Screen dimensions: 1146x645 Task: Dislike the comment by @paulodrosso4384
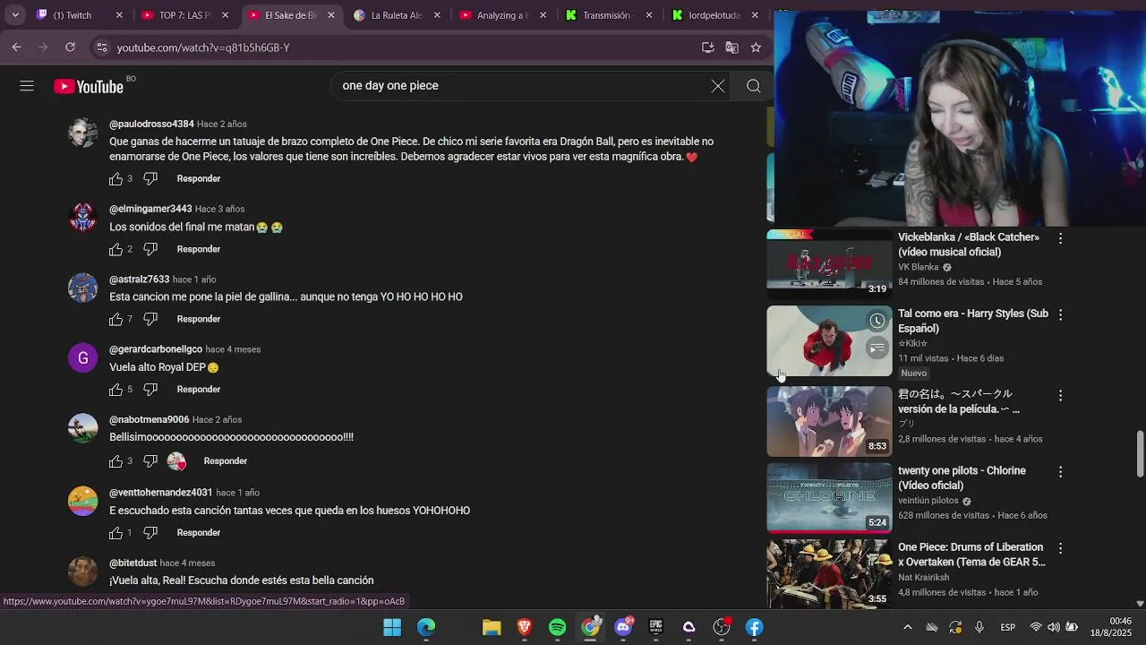pos(150,178)
